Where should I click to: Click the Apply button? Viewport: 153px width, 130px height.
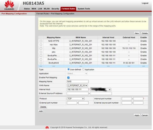pos(137,115)
